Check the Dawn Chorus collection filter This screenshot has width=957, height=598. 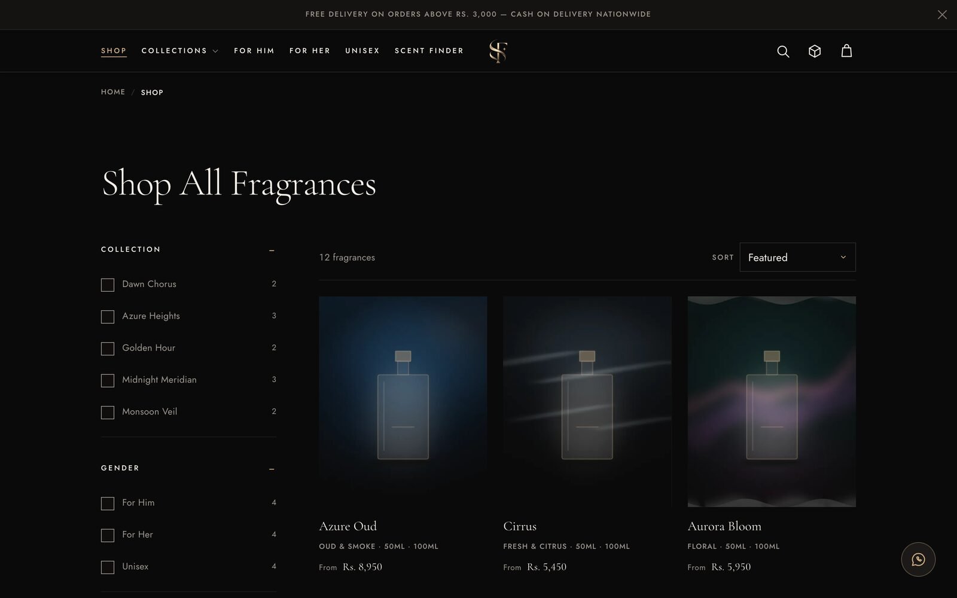pyautogui.click(x=108, y=285)
